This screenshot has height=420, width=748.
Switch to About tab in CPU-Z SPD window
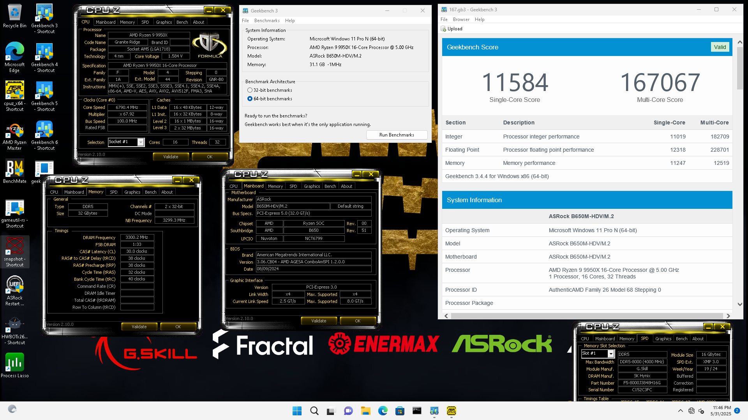[x=698, y=339]
